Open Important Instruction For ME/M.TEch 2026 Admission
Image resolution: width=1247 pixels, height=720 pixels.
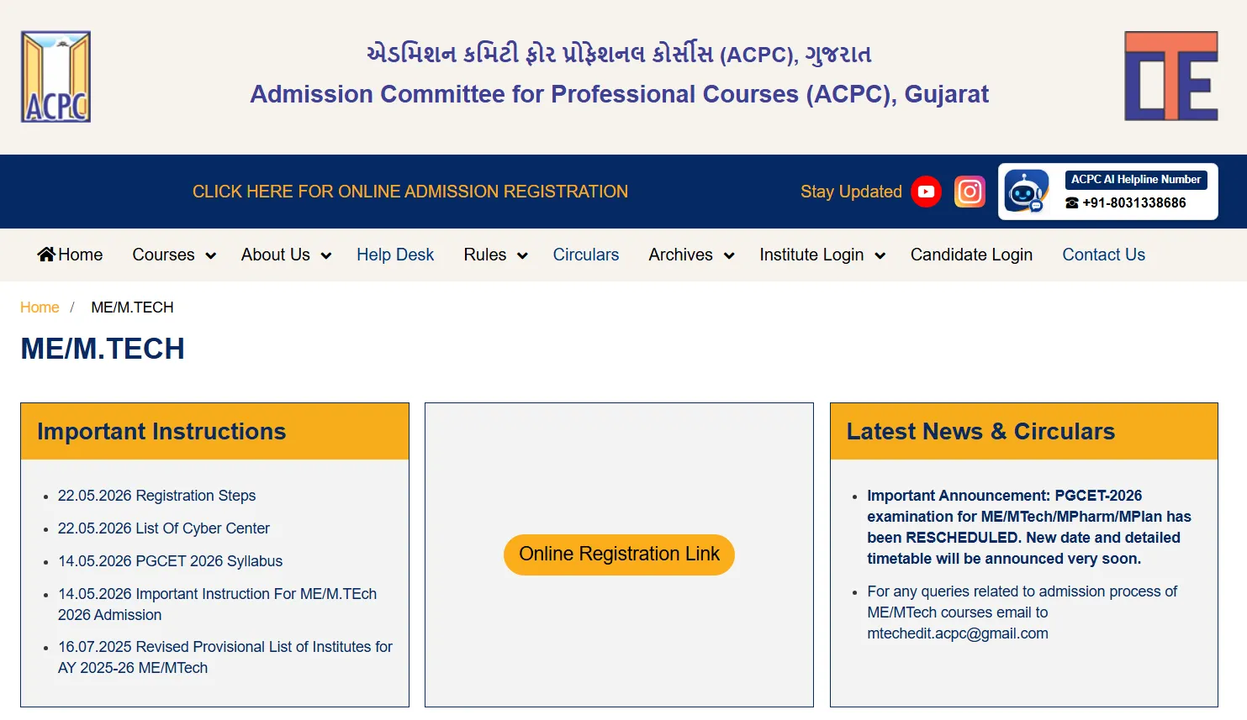coord(217,604)
